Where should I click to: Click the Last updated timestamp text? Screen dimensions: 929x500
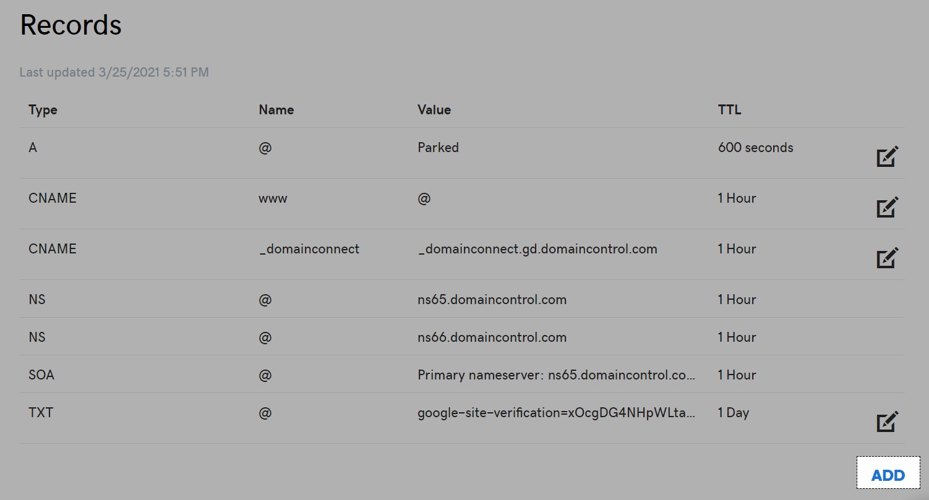coord(114,72)
